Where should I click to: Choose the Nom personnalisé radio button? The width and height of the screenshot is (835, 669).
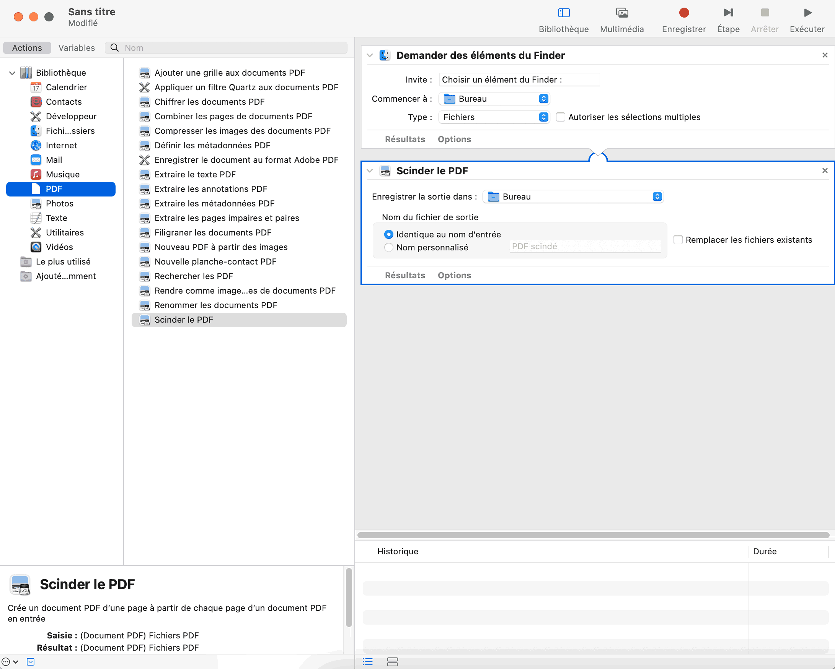point(388,247)
